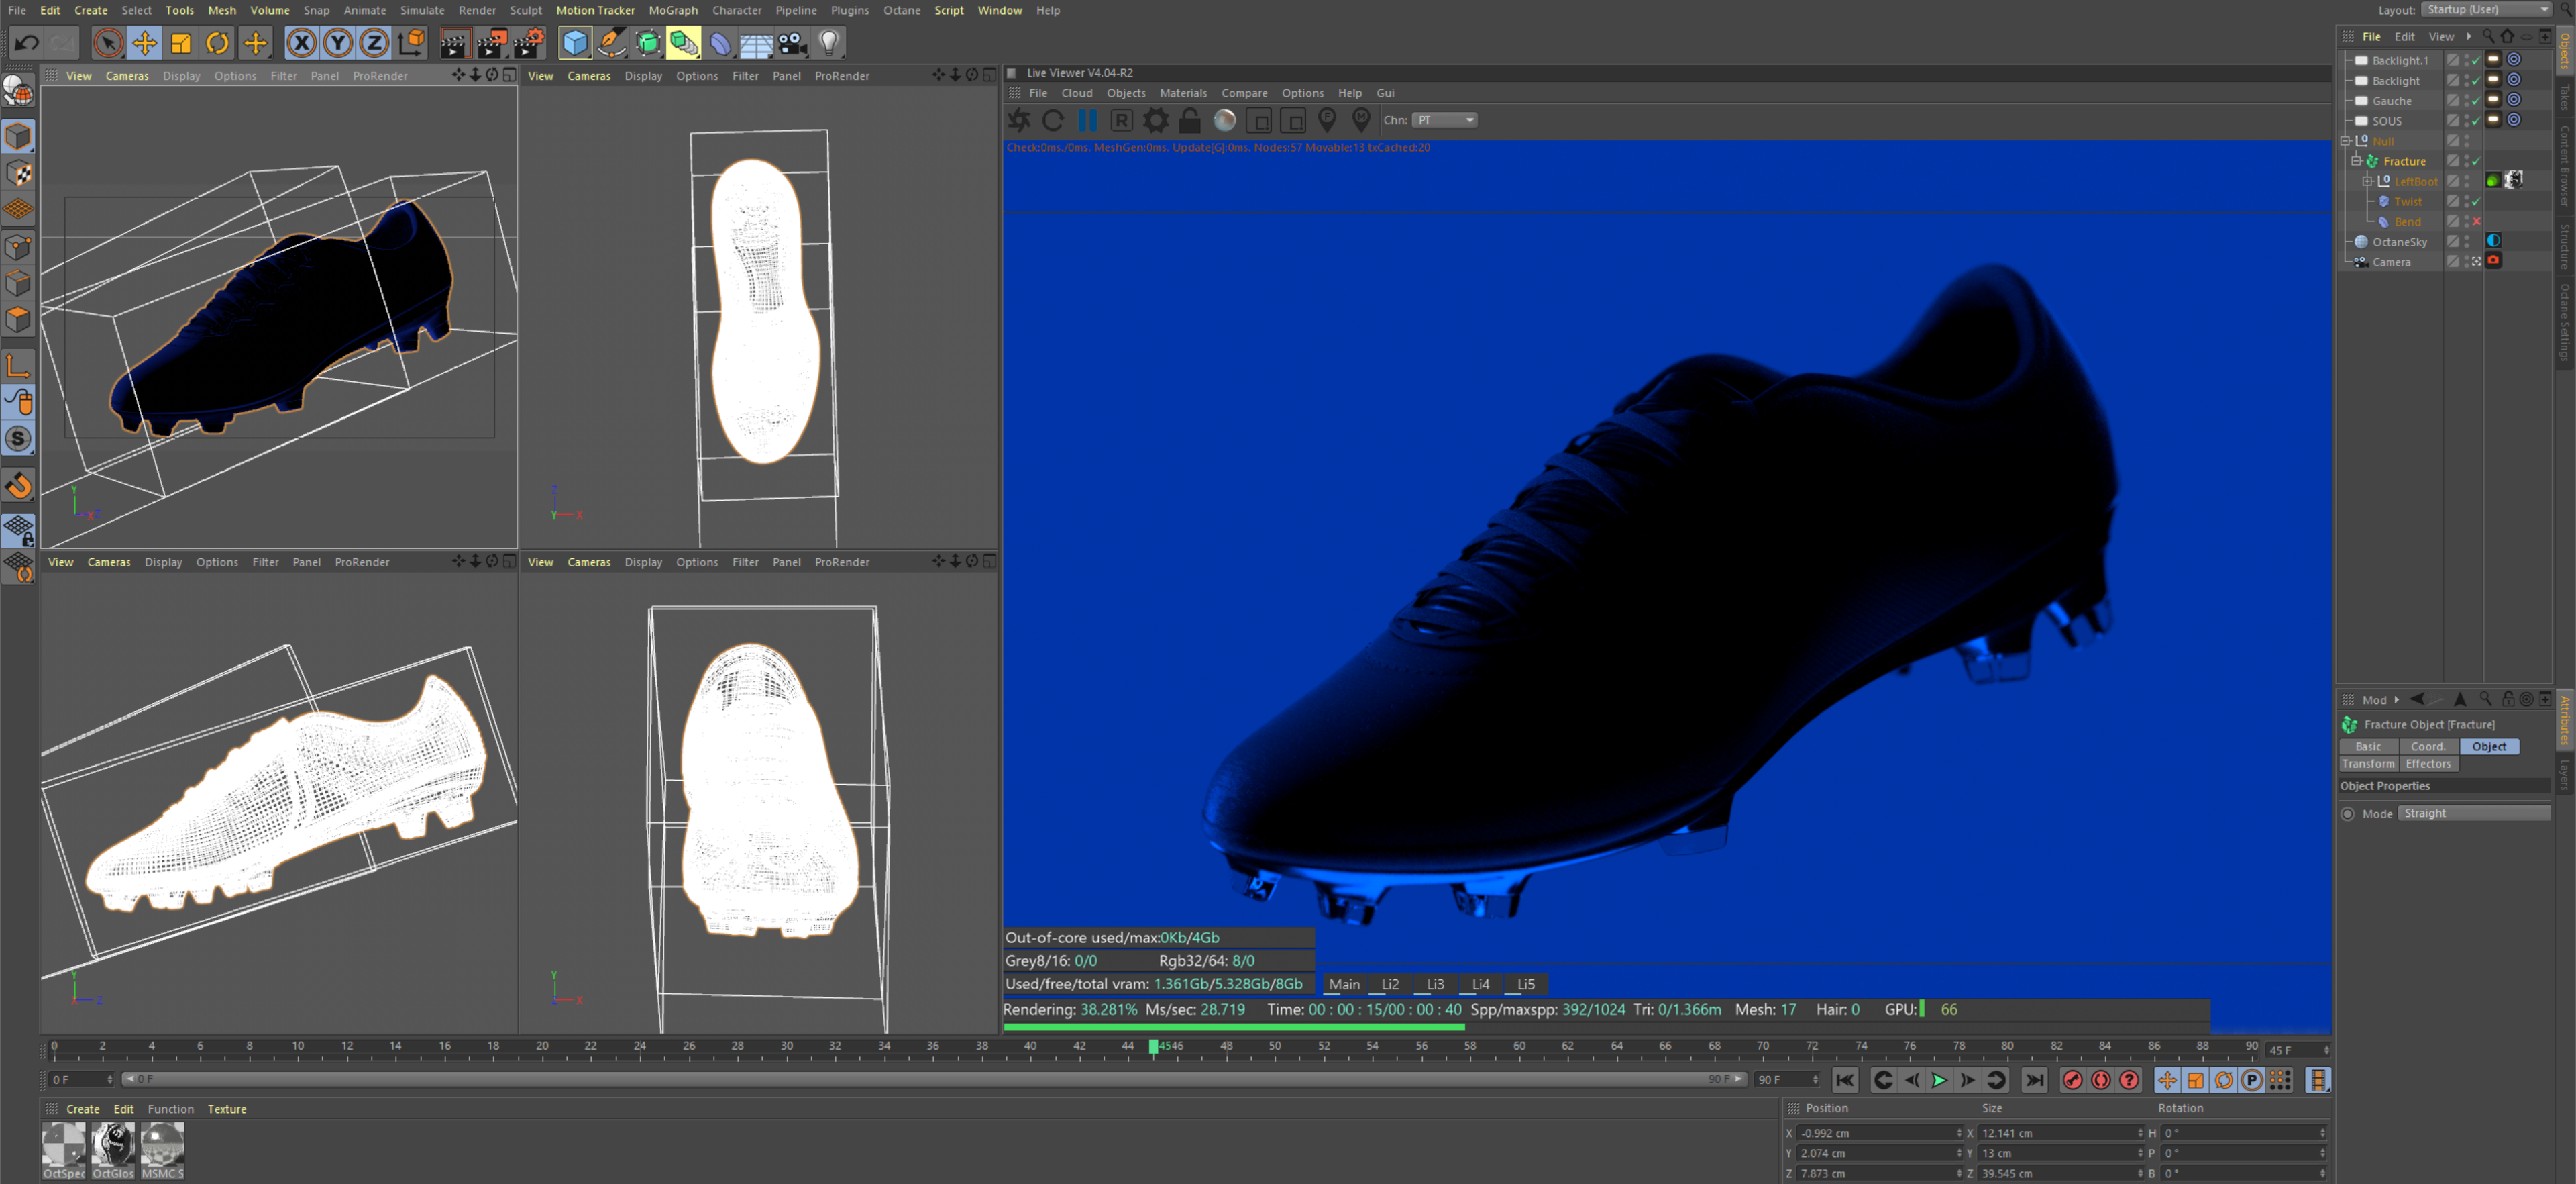2576x1184 pixels.
Task: Expand the LeftBoot tree item
Action: click(x=2367, y=181)
